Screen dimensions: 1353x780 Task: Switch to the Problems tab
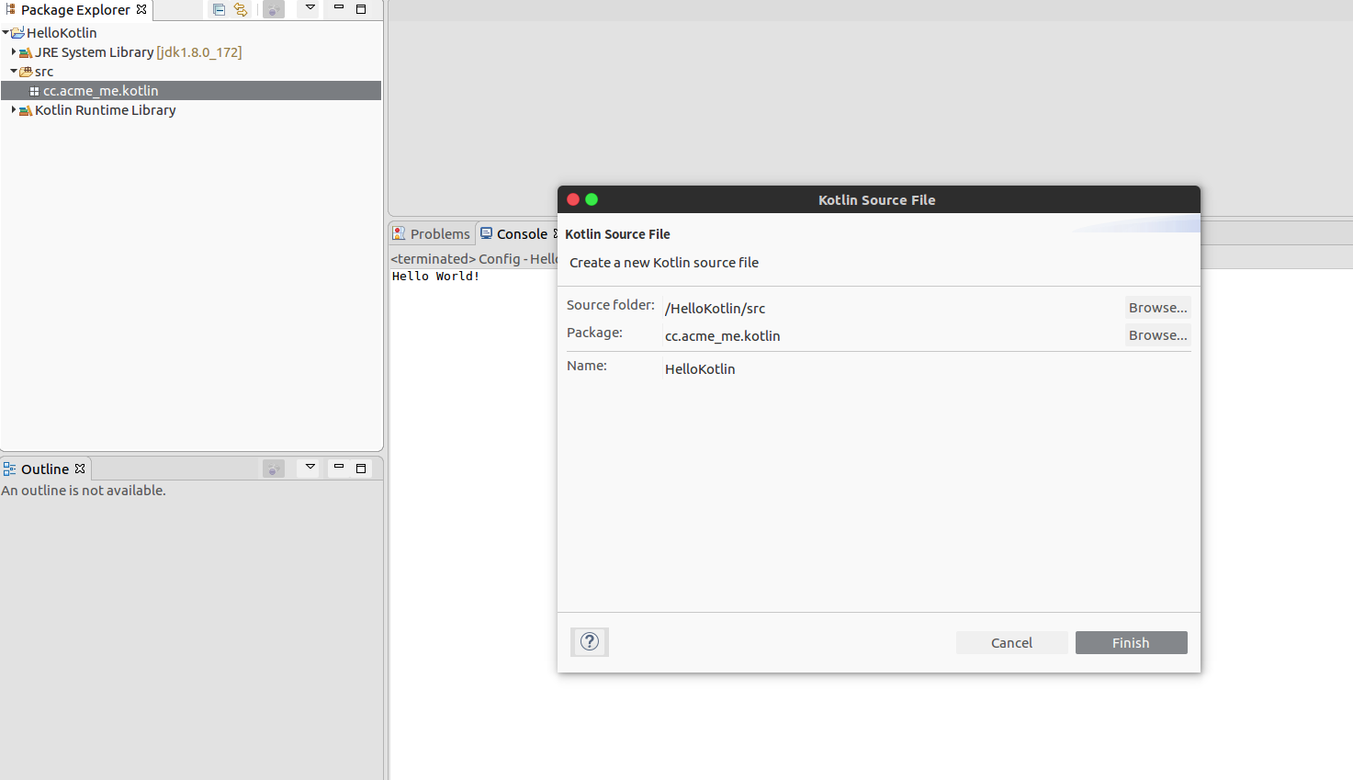pos(432,234)
